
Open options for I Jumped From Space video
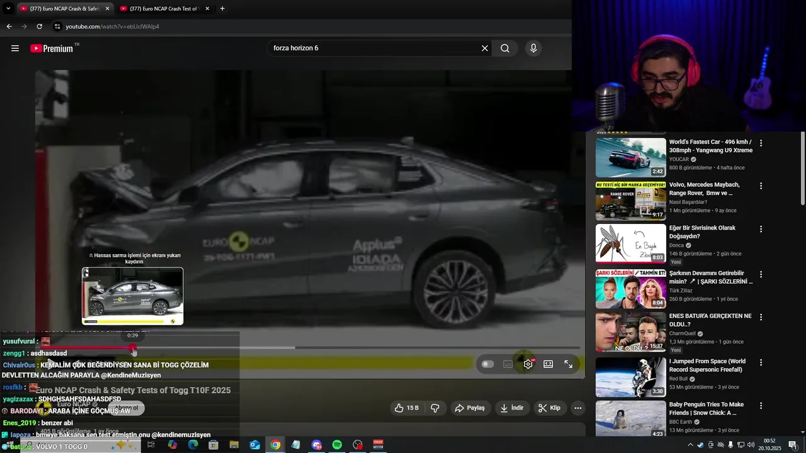point(761,362)
